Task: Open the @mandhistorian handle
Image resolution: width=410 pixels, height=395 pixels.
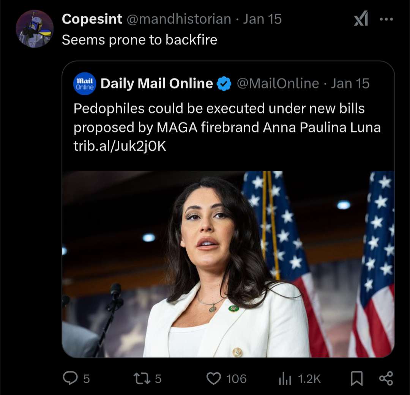Action: click(x=179, y=19)
